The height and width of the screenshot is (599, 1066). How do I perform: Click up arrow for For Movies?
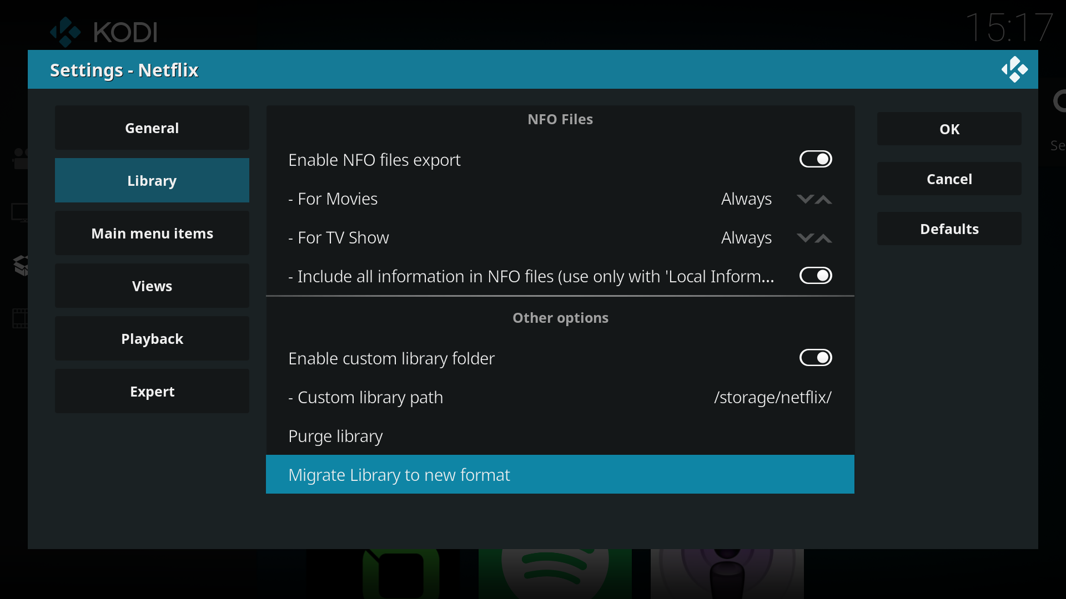point(823,199)
